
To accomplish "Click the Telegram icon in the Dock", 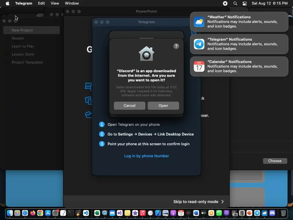I will [x=257, y=213].
